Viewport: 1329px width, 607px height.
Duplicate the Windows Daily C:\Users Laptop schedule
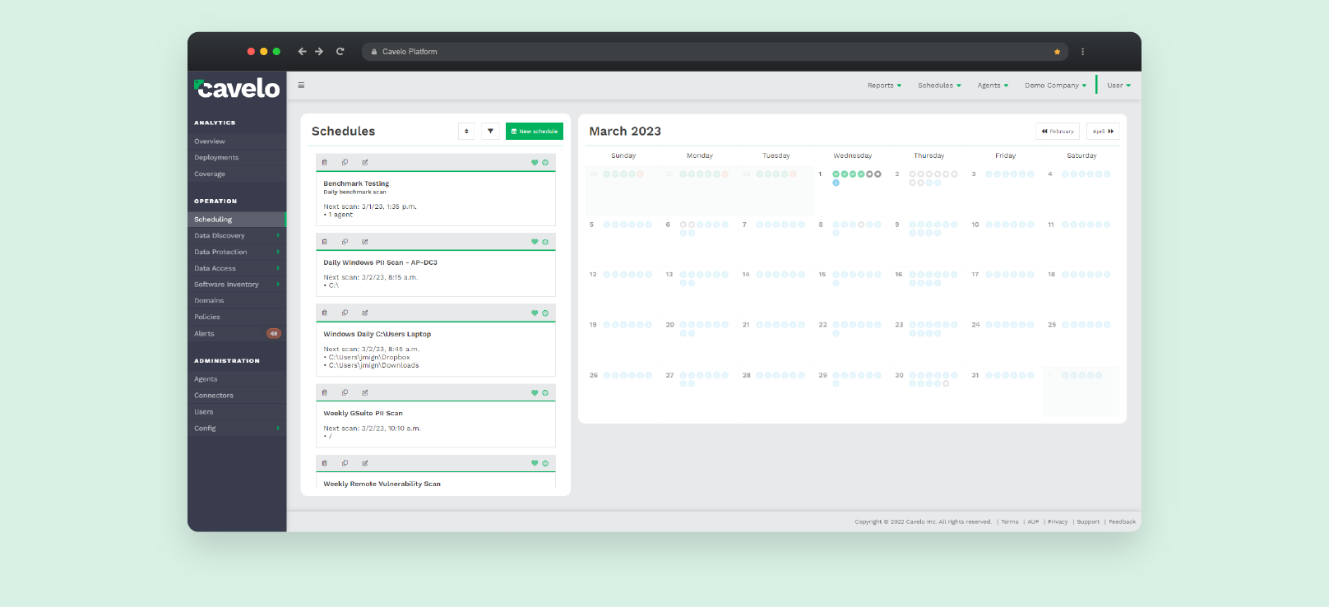(345, 313)
